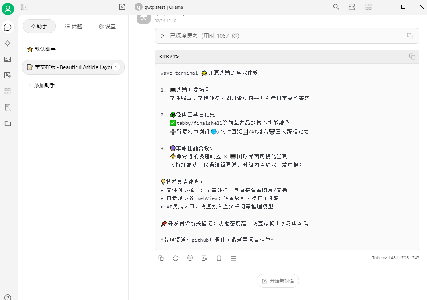
Task: Toggle narrow mode icon in title bar
Action: coord(352,7)
